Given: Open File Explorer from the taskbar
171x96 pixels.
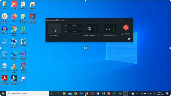Looking at the screenshot, I should (64, 94).
